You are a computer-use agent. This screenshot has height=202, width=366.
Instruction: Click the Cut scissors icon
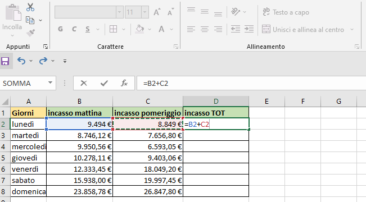coord(30,7)
